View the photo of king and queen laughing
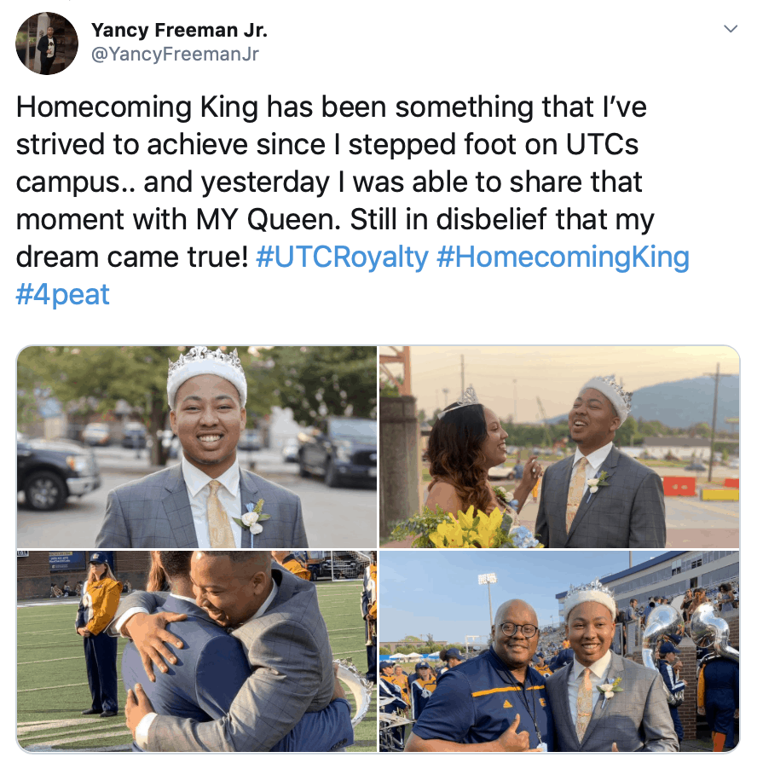757x769 pixels. click(x=559, y=447)
